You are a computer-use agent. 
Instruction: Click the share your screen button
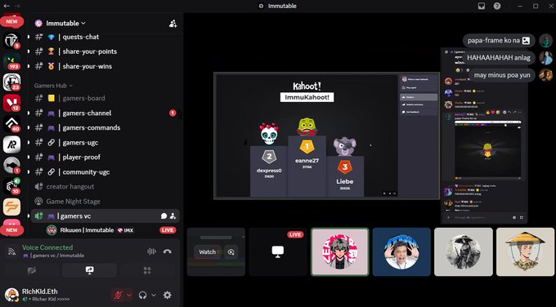coord(89,270)
